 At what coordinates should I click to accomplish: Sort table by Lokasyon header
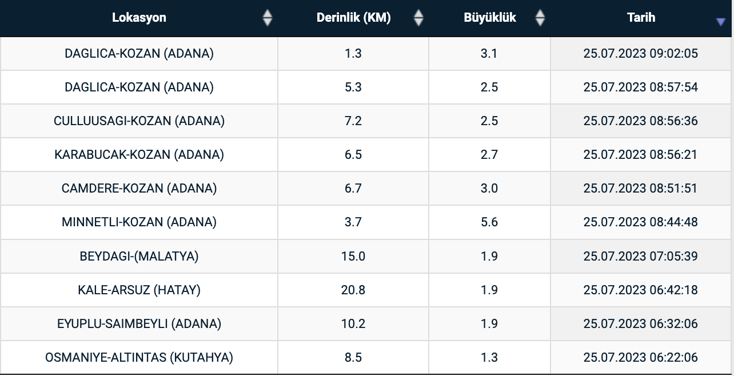tap(139, 18)
